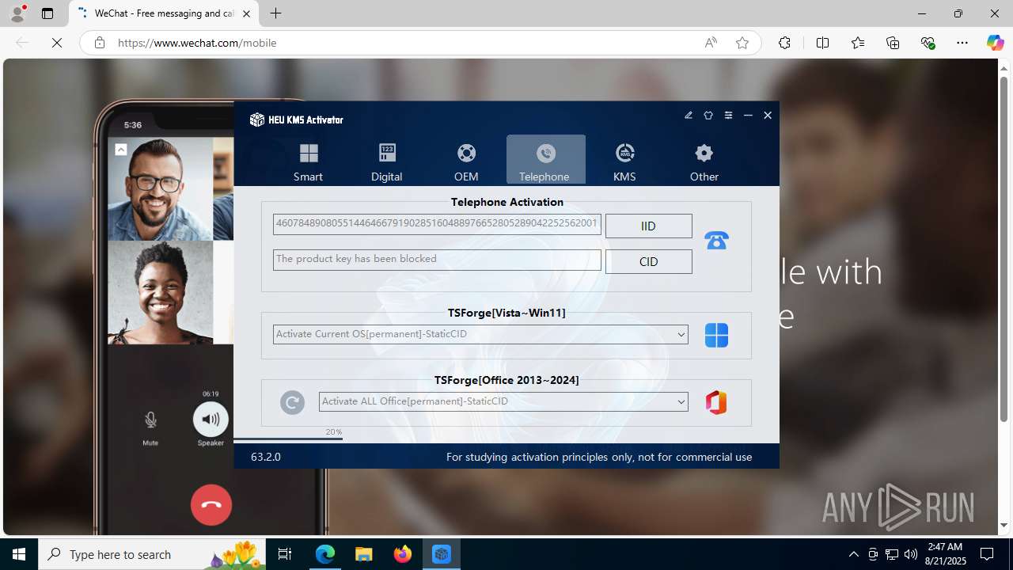Open the Other tab
The height and width of the screenshot is (570, 1013).
pos(704,161)
